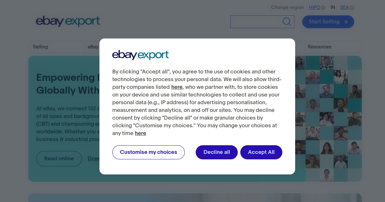Open the Resources menu

coord(320,47)
